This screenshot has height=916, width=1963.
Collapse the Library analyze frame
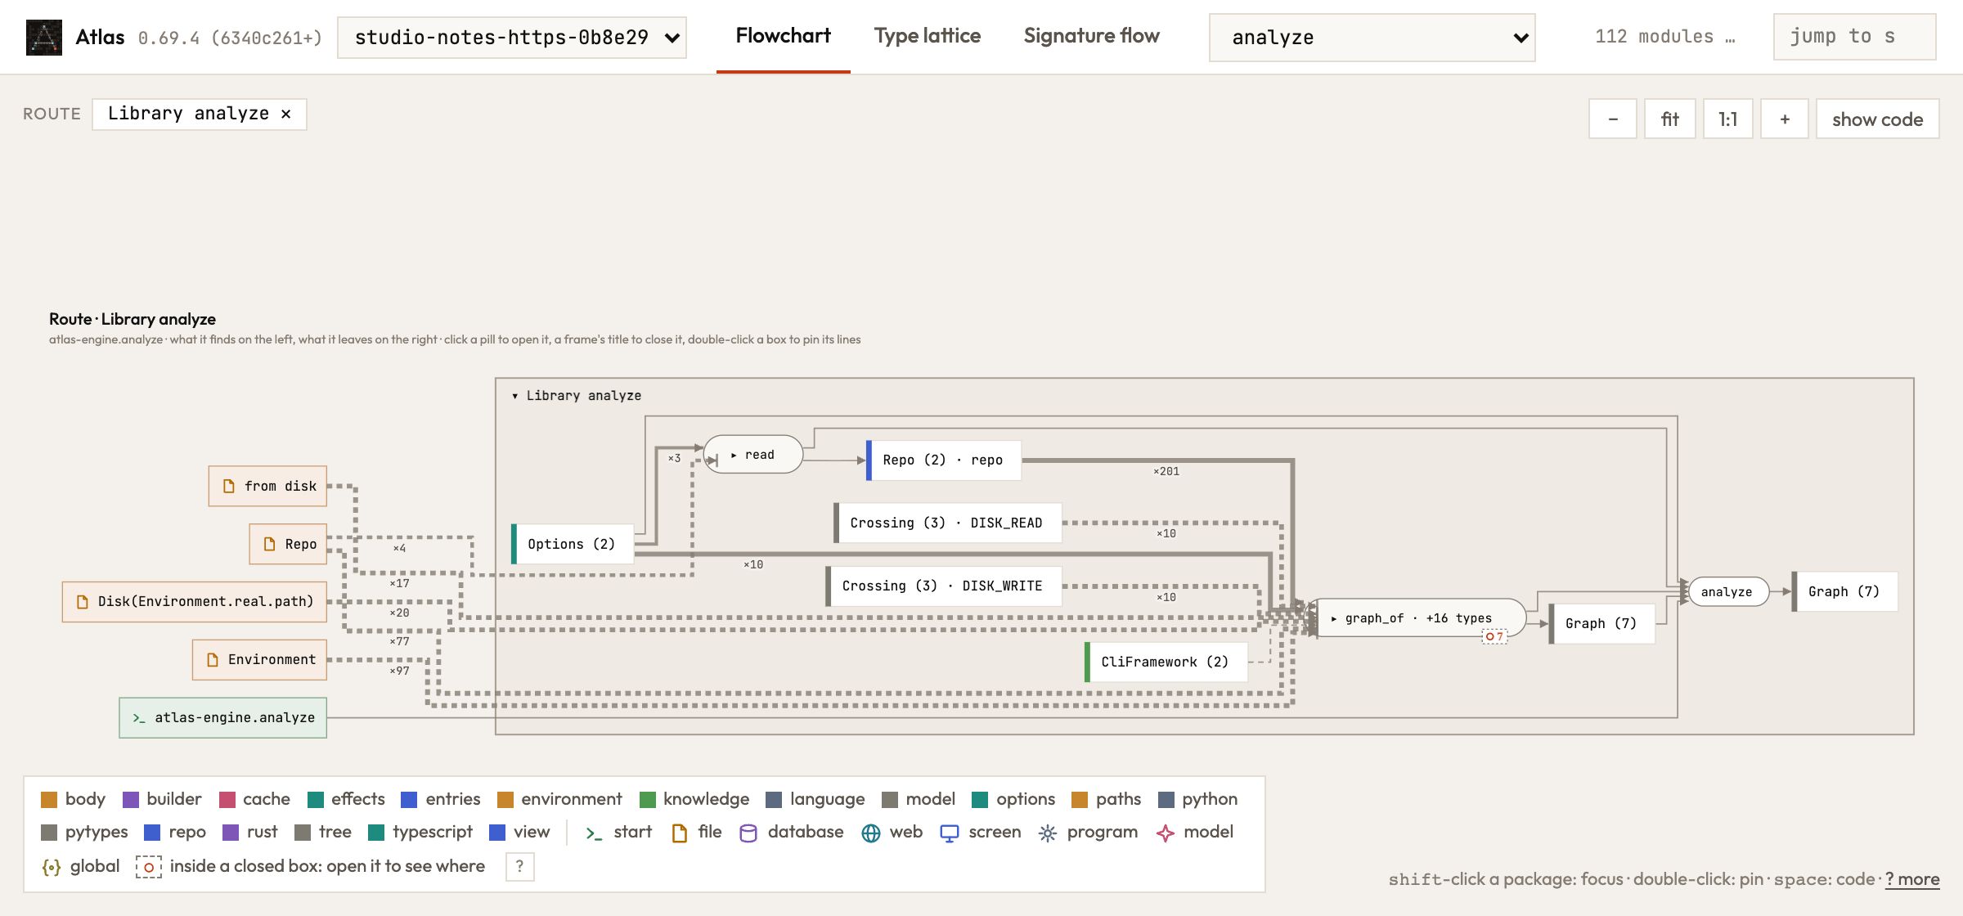577,396
